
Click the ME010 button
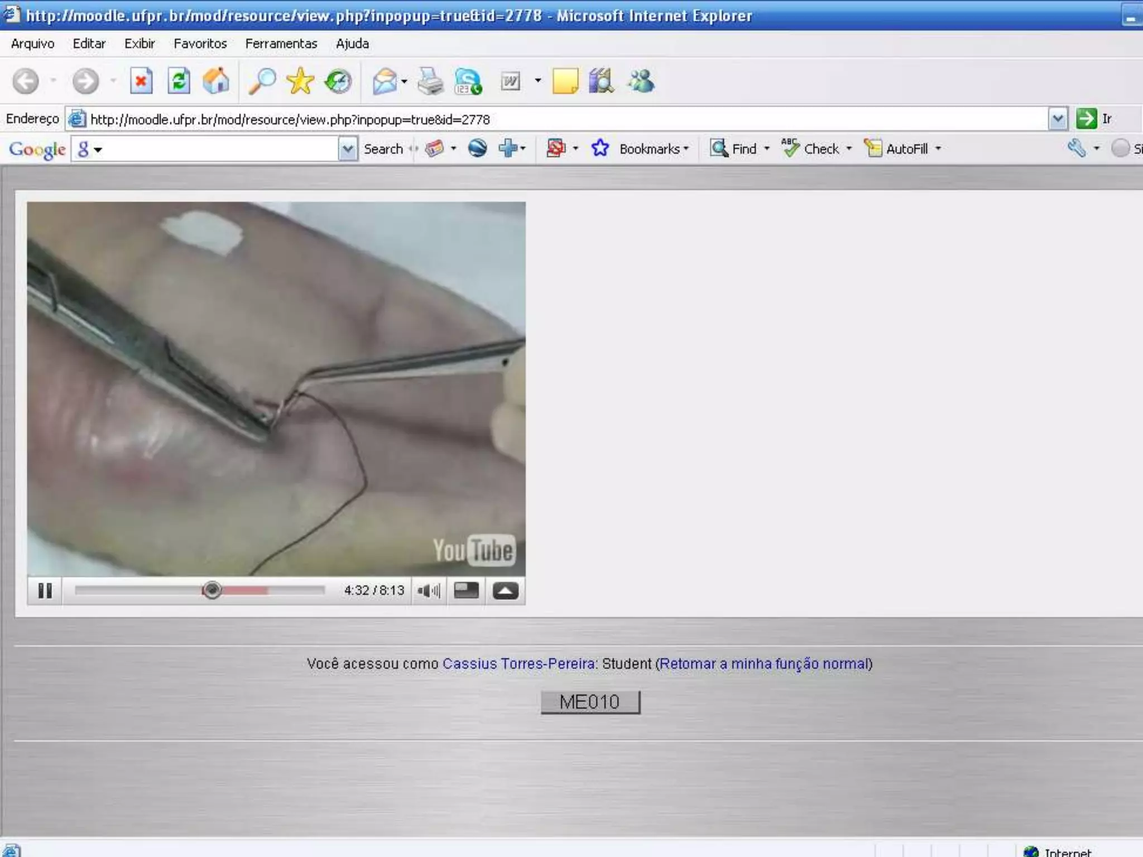point(590,702)
